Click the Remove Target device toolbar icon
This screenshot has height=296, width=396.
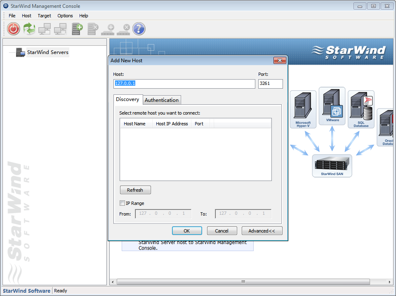click(x=123, y=30)
